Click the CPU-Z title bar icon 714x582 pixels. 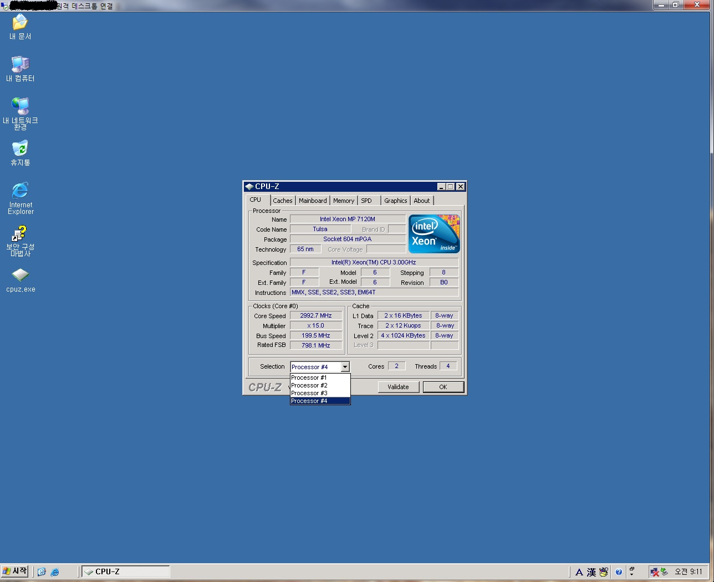[249, 186]
